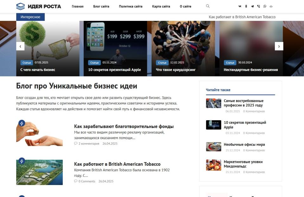Click sidebar thumbnail for Необычные офисы мира
Screen dimensions: 304x197
tap(213, 147)
